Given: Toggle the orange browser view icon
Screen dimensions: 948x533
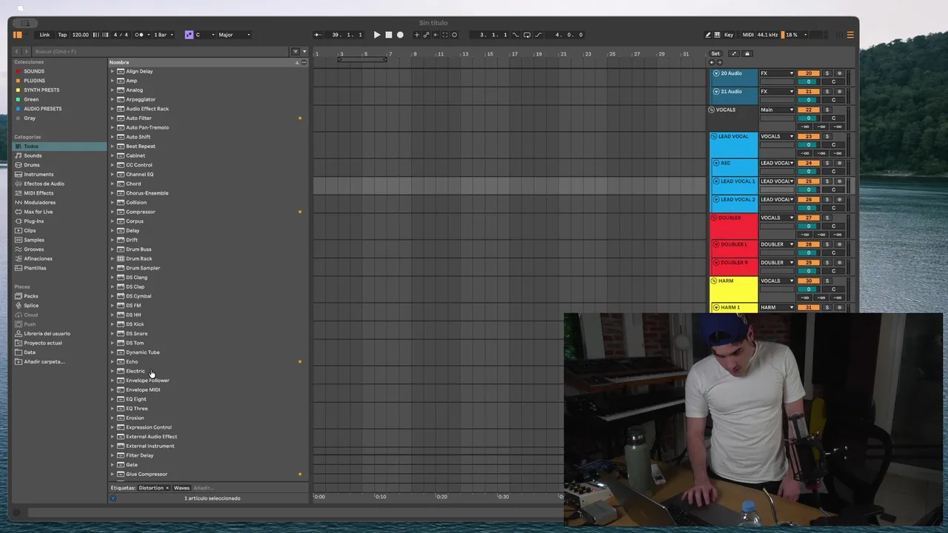Looking at the screenshot, I should (x=17, y=35).
